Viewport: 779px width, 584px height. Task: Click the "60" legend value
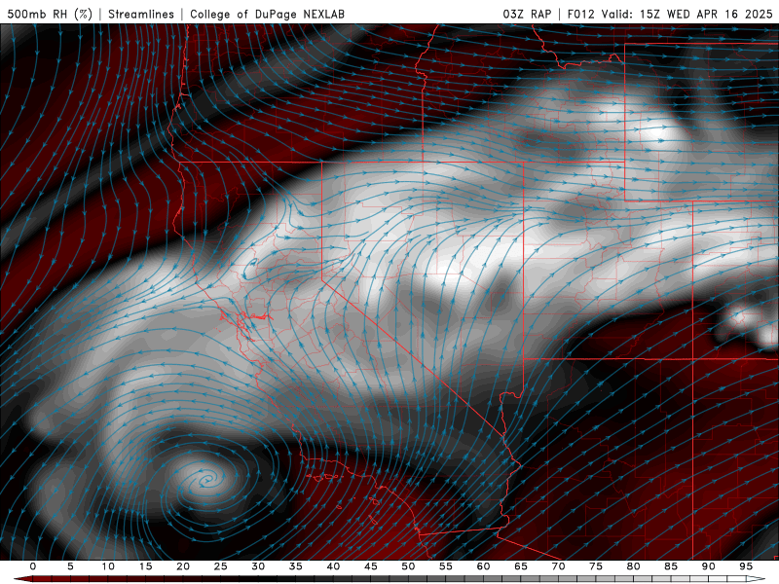click(483, 566)
